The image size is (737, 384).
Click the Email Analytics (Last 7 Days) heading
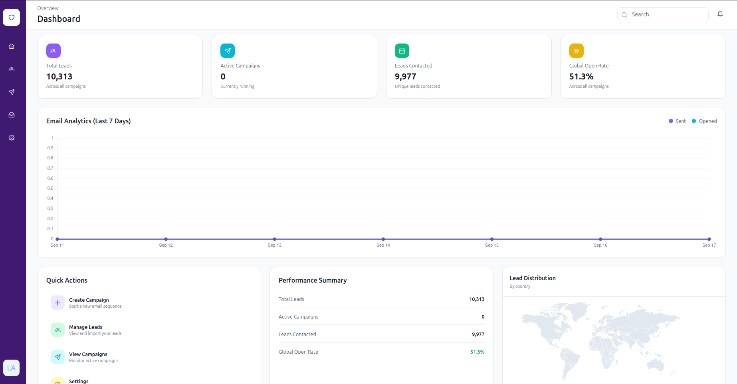point(89,121)
